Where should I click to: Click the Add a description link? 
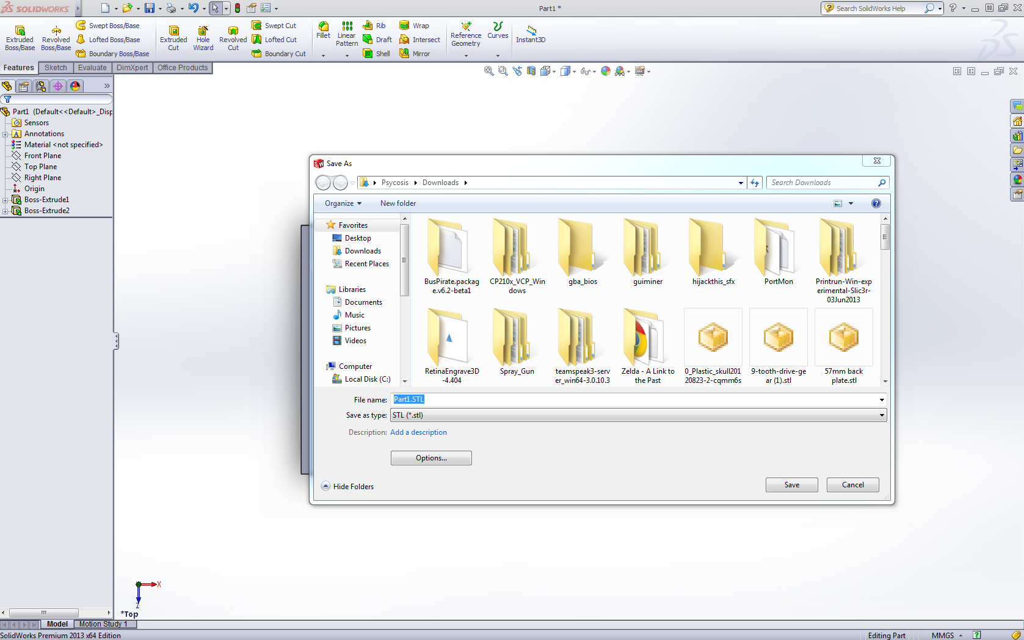[x=418, y=432]
